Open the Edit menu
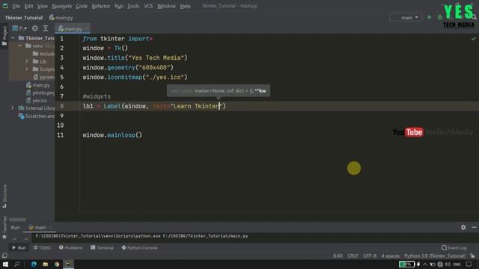The width and height of the screenshot is (479, 269). coord(28,6)
